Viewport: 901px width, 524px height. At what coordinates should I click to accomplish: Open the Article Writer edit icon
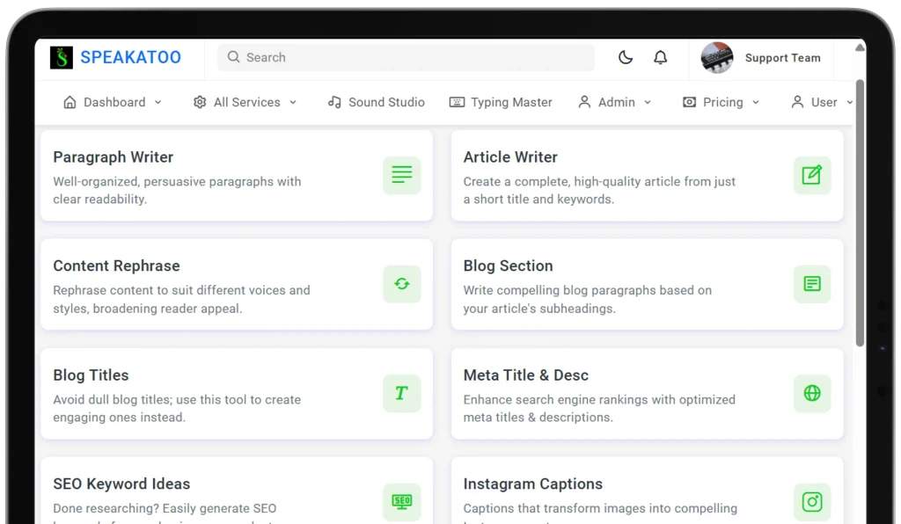click(811, 175)
